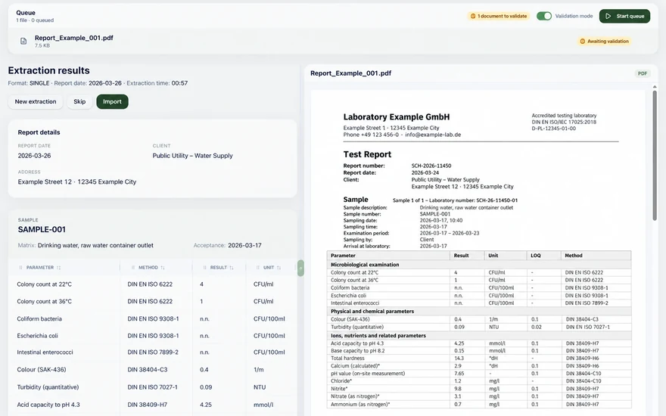Sort table by UNIT column arrows
This screenshot has width=666, height=416.
[x=279, y=268]
